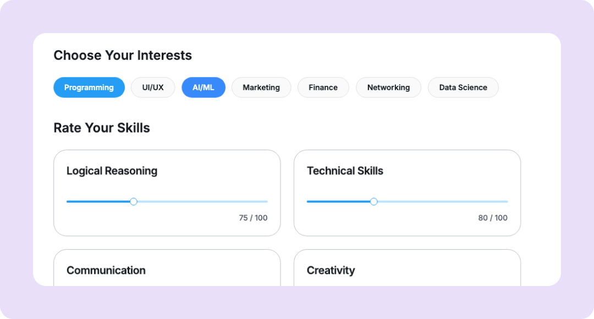
Task: Click the Technical Skills slider handle
Action: point(374,202)
